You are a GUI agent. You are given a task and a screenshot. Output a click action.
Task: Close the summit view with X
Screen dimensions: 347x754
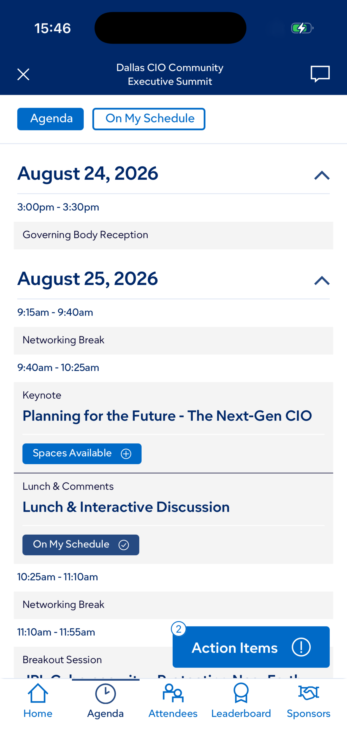coord(23,74)
